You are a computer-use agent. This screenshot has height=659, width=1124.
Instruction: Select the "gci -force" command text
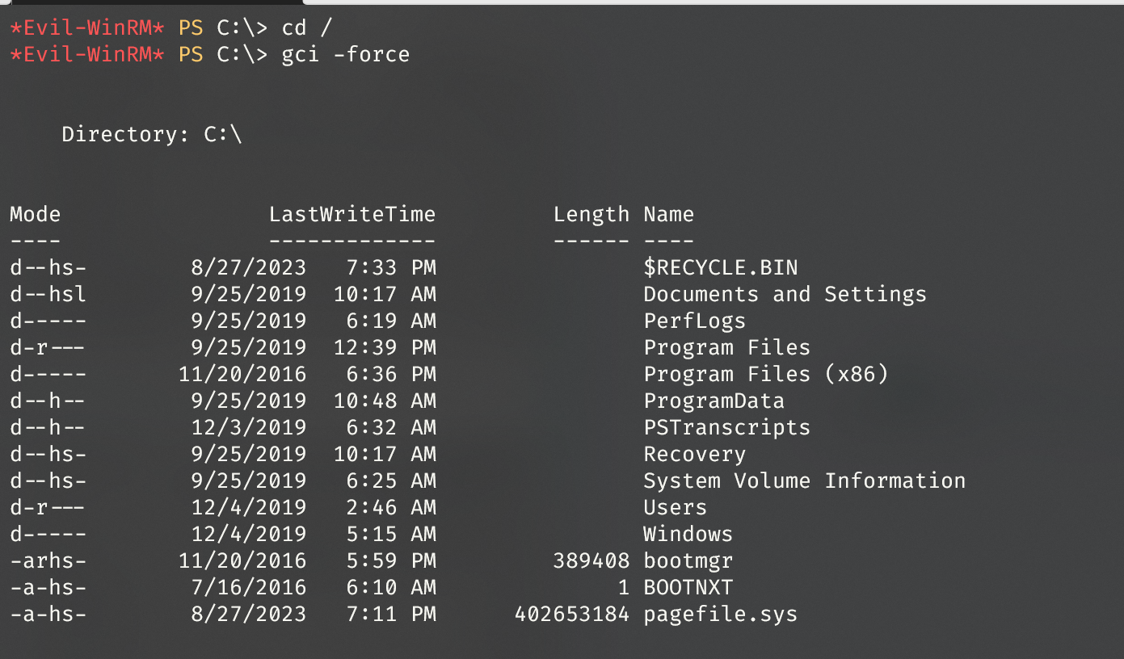click(x=346, y=54)
